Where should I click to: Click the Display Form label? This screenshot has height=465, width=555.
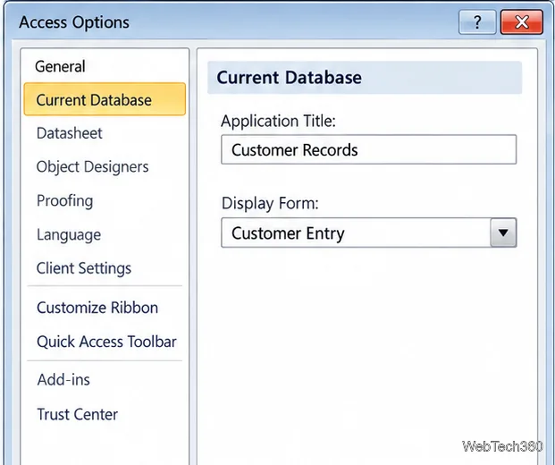270,204
